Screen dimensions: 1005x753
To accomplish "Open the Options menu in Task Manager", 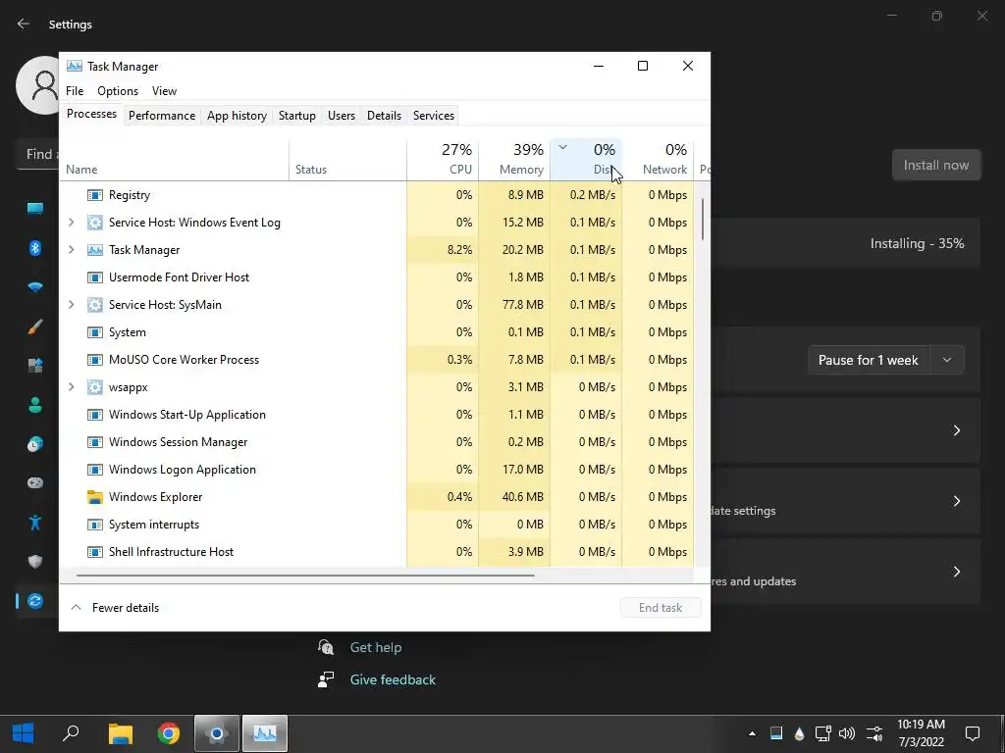I will click(118, 91).
